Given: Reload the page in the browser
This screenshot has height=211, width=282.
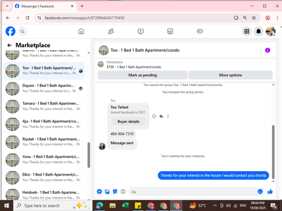Looking at the screenshot, I should tap(28, 18).
